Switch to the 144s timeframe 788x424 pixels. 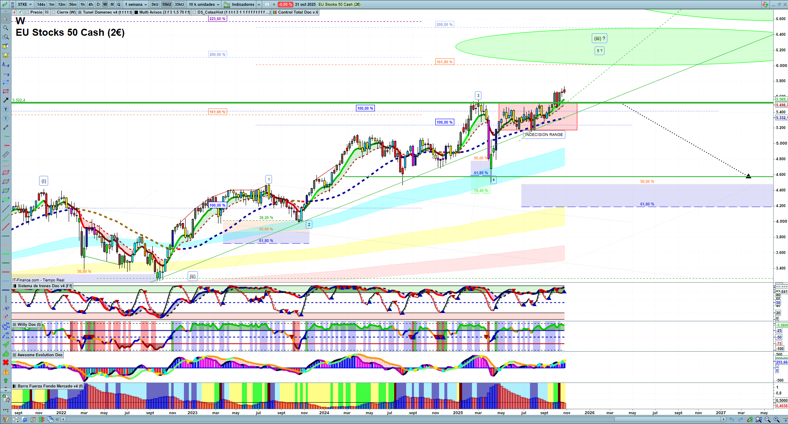[41, 5]
